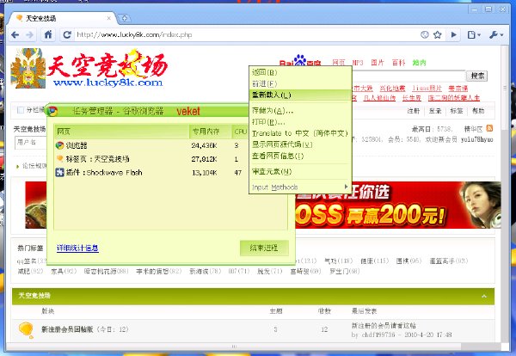Click the red BOSS 再赢200元 banner ad
The width and height of the screenshot is (516, 356).
(x=398, y=205)
